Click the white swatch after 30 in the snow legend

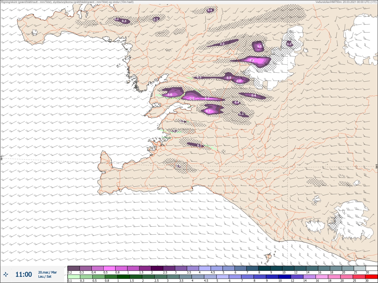click(372, 268)
